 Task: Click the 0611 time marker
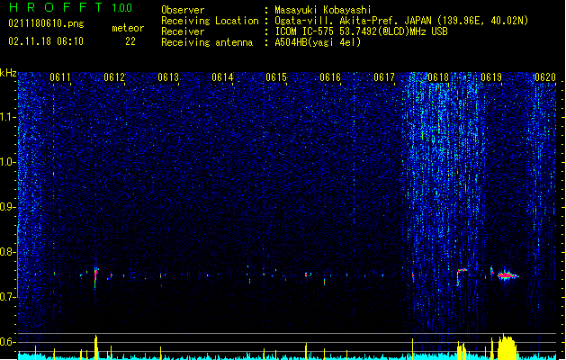60,77
